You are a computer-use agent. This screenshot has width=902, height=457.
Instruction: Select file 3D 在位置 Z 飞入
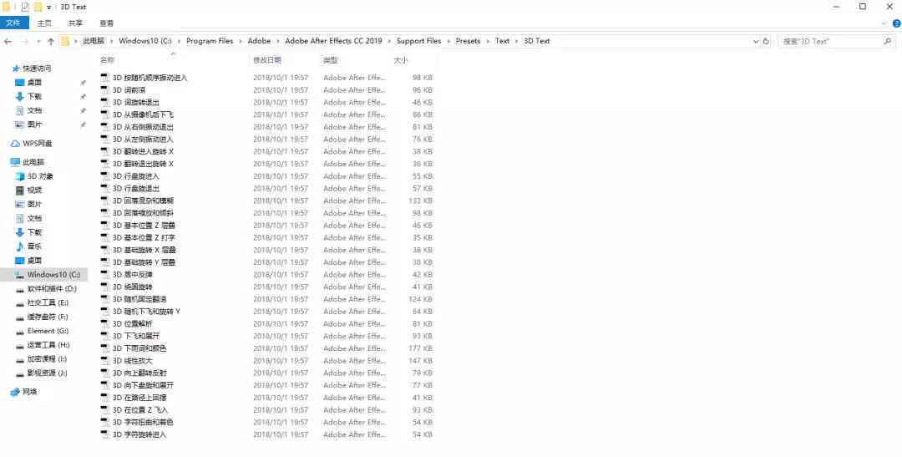pyautogui.click(x=140, y=410)
